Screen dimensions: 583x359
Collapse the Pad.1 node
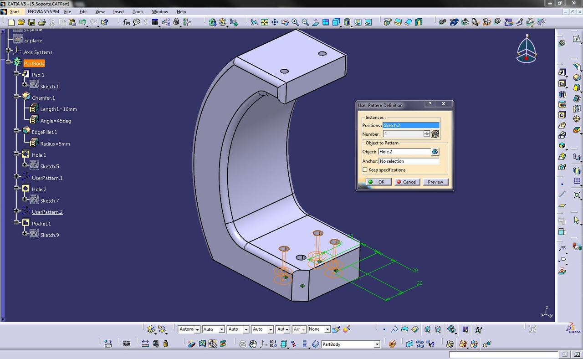16,73
